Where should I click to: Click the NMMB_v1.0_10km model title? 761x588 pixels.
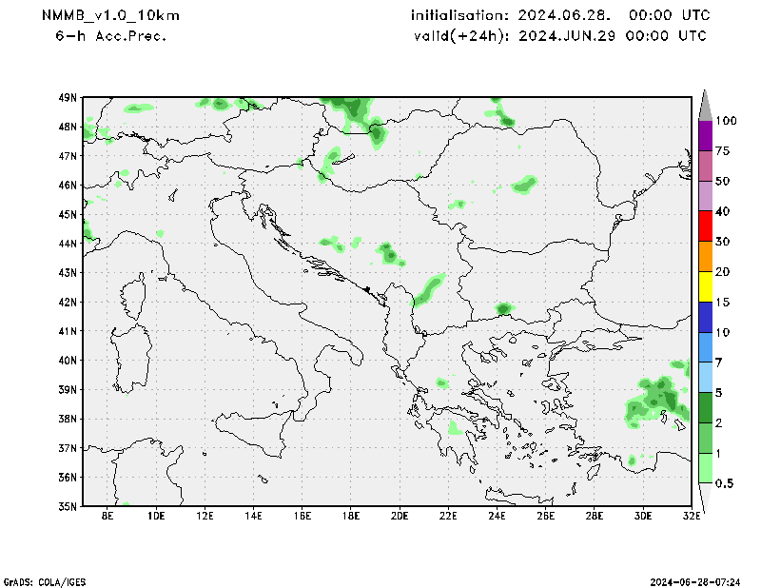110,16
